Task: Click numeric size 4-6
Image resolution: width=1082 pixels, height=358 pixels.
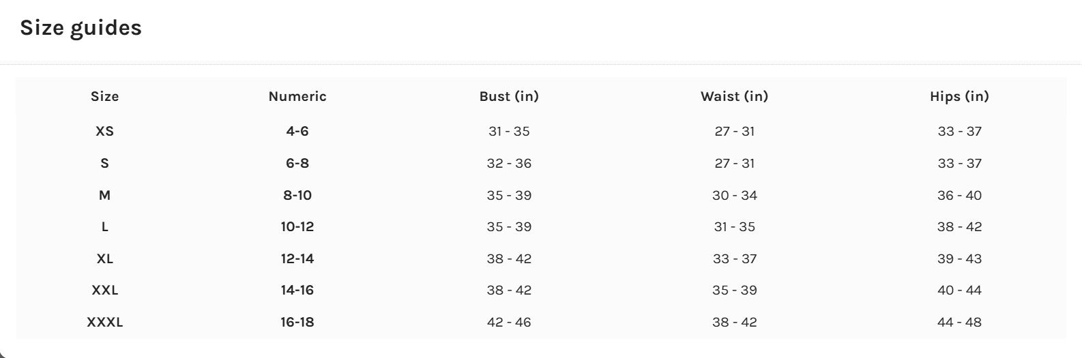Action: (297, 131)
